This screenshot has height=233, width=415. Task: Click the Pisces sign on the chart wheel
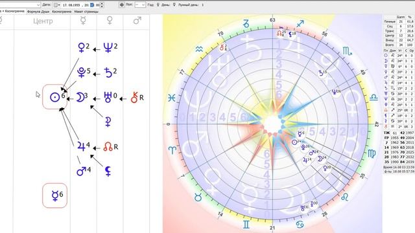click(172, 98)
